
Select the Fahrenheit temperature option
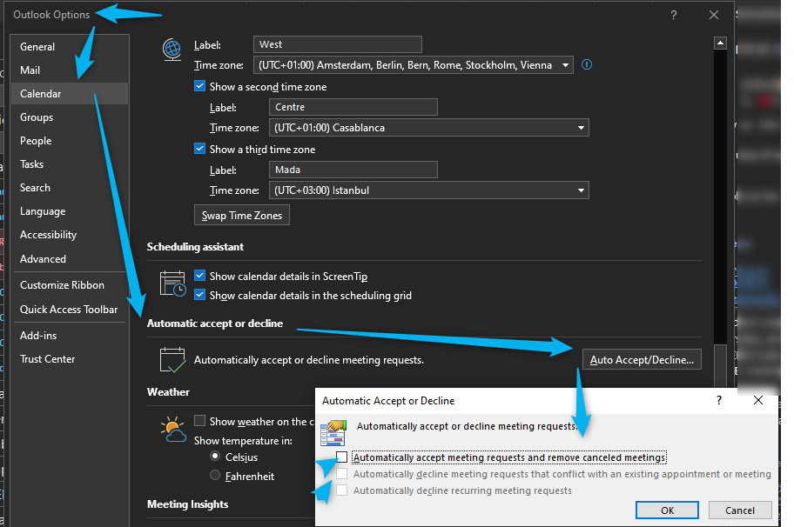tap(215, 476)
